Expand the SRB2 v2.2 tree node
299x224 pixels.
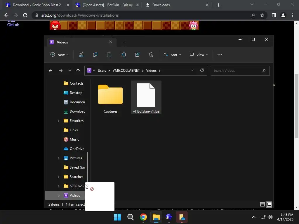pos(58,186)
